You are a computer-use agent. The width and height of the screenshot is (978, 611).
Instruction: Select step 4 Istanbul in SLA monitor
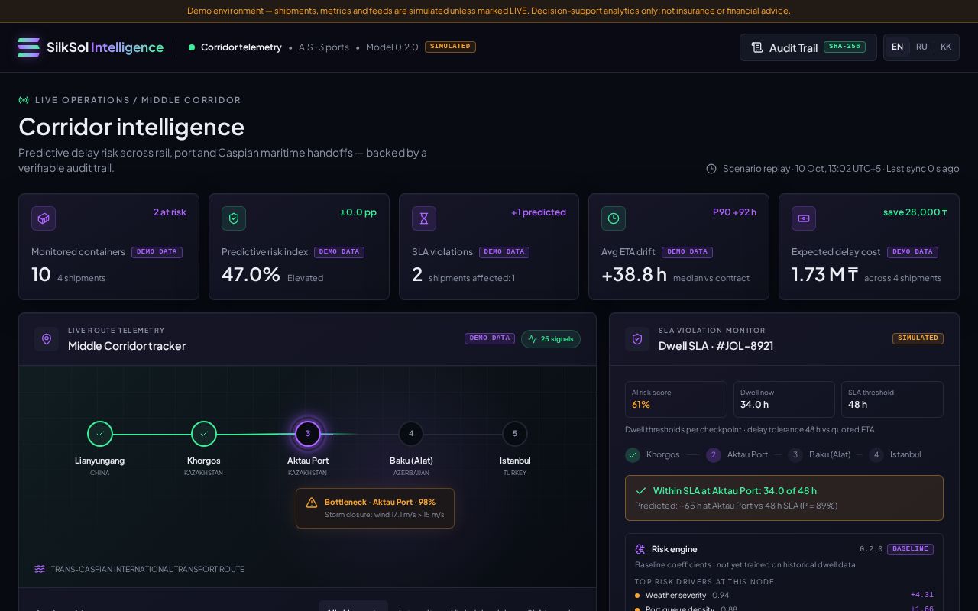click(x=895, y=454)
